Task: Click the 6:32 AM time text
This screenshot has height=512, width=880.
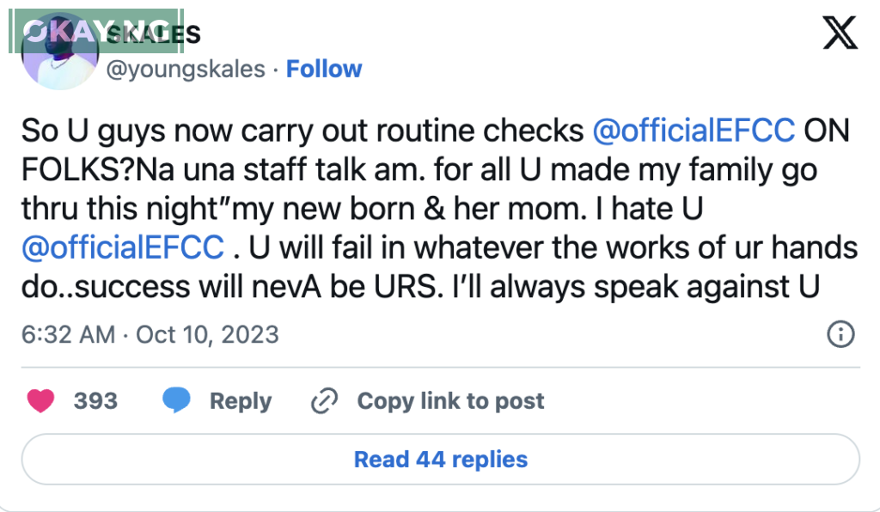Action: tap(68, 333)
